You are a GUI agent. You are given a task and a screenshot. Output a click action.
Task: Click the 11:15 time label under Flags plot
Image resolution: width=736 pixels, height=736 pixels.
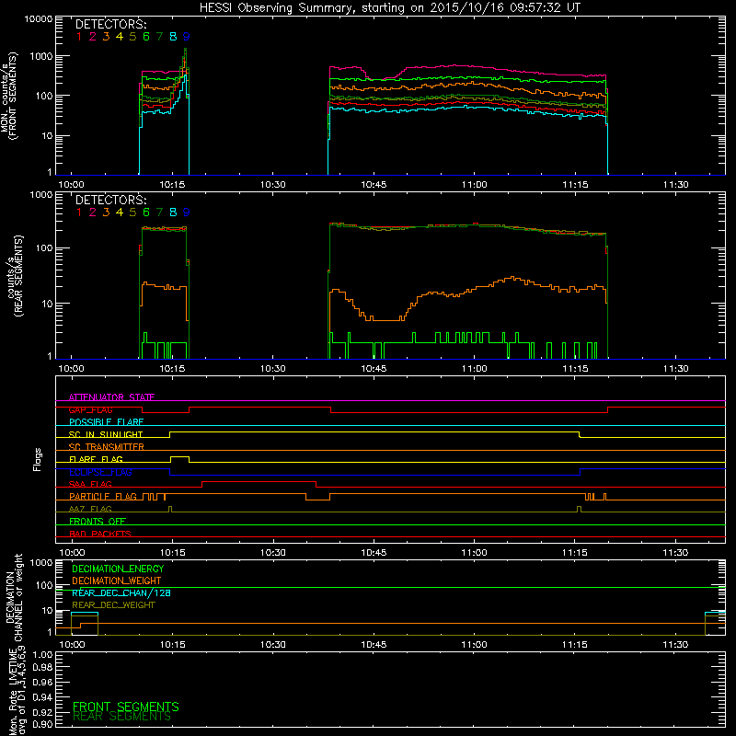tap(574, 553)
